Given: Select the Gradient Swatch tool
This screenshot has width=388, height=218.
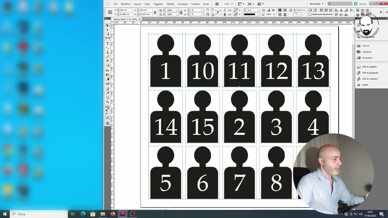Looking at the screenshot, I should pos(107,79).
